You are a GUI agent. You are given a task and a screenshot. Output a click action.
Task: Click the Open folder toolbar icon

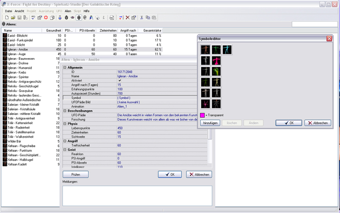pyautogui.click(x=13, y=17)
